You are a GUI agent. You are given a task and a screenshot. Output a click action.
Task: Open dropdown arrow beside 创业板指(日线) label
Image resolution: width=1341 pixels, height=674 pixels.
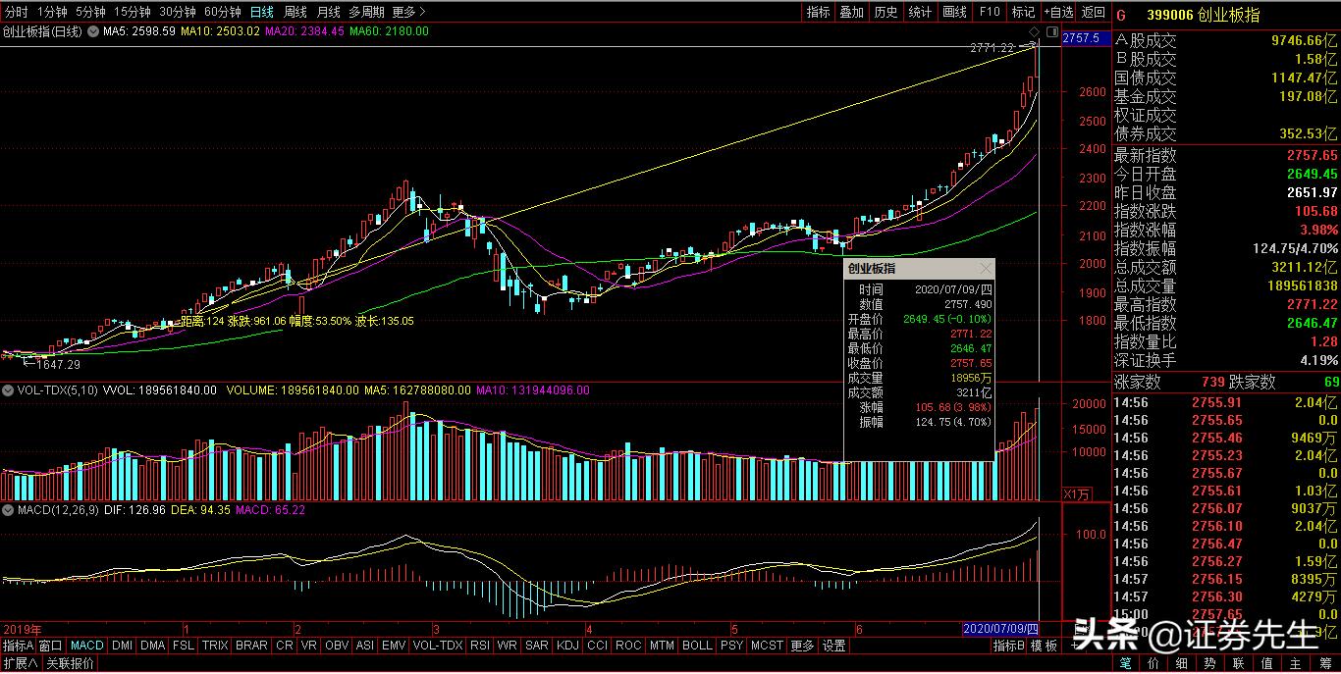click(93, 31)
